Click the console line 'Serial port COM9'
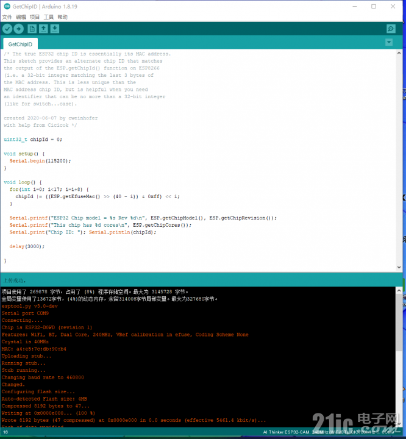The image size is (406, 439). pyautogui.click(x=25, y=313)
